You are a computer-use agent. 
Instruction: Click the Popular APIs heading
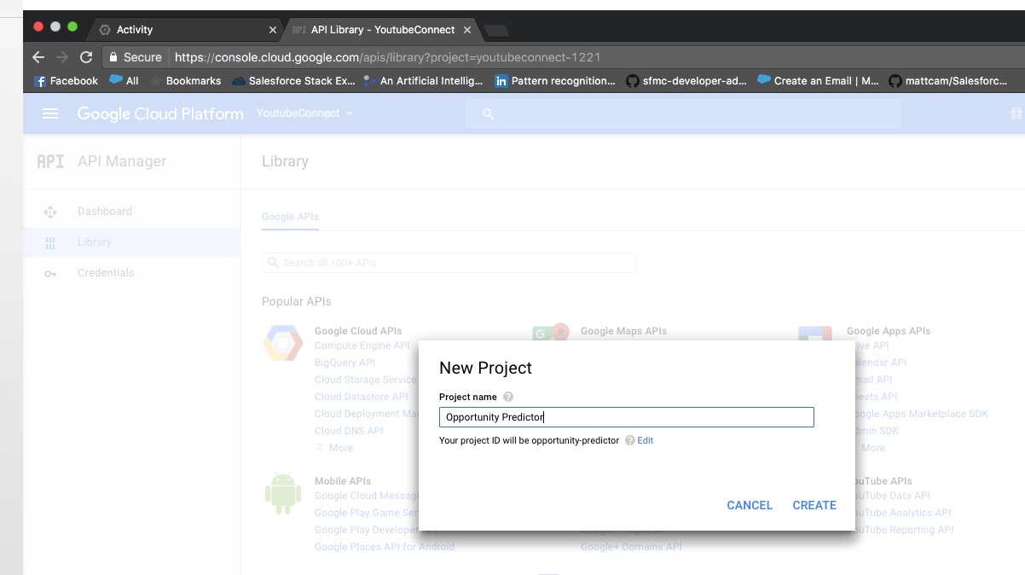[297, 301]
